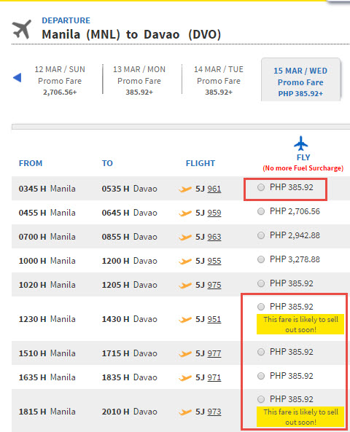Click the departure airplane icon
The height and width of the screenshot is (432, 350).
click(x=22, y=29)
